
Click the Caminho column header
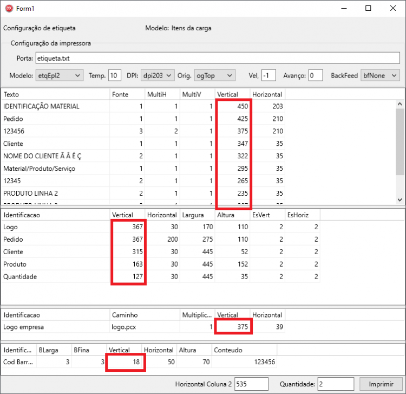click(145, 315)
